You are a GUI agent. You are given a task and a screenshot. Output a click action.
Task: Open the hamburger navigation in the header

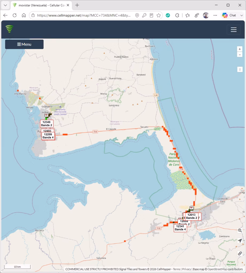[234, 30]
